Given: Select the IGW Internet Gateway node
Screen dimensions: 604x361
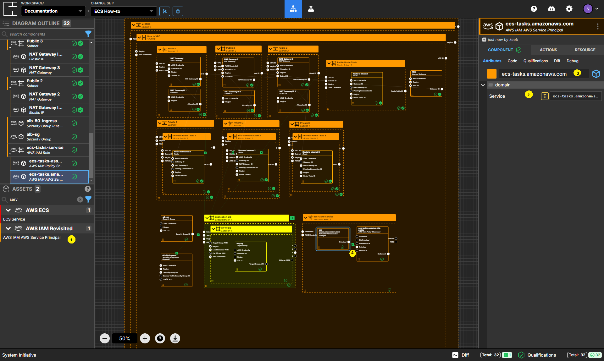Looking at the screenshot, I should tap(426, 83).
